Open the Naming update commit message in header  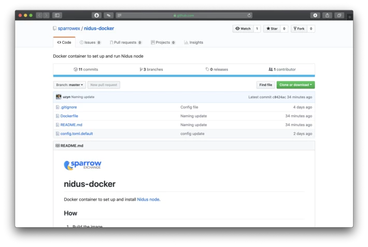pyautogui.click(x=83, y=97)
